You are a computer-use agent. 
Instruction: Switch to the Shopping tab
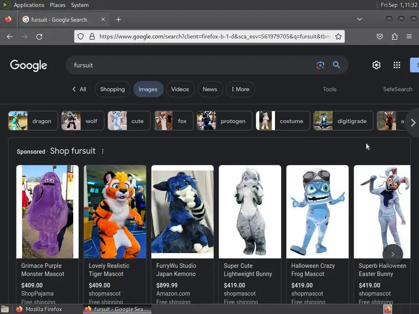click(x=113, y=89)
